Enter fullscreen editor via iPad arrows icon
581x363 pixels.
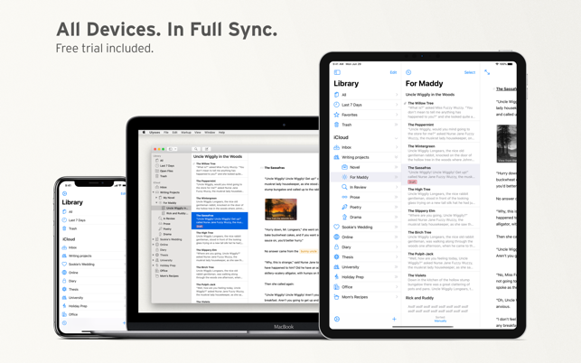pos(487,72)
